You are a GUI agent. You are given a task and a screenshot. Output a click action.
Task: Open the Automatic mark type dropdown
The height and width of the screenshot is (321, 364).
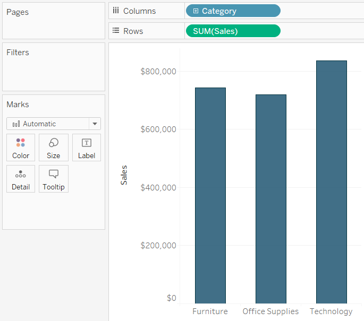pos(54,124)
